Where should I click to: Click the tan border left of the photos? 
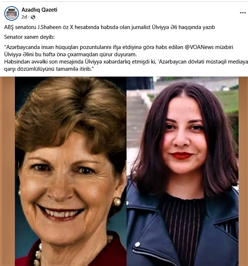(8, 171)
